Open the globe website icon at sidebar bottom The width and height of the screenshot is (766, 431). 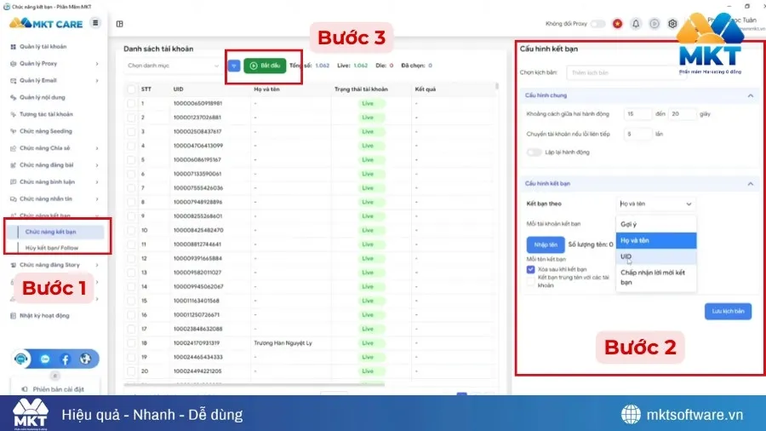tap(85, 359)
